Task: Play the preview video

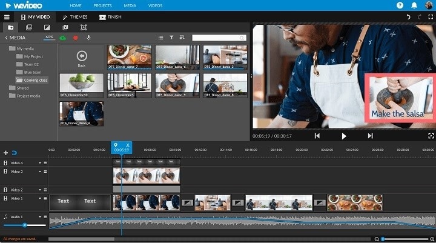Action: (x=344, y=136)
